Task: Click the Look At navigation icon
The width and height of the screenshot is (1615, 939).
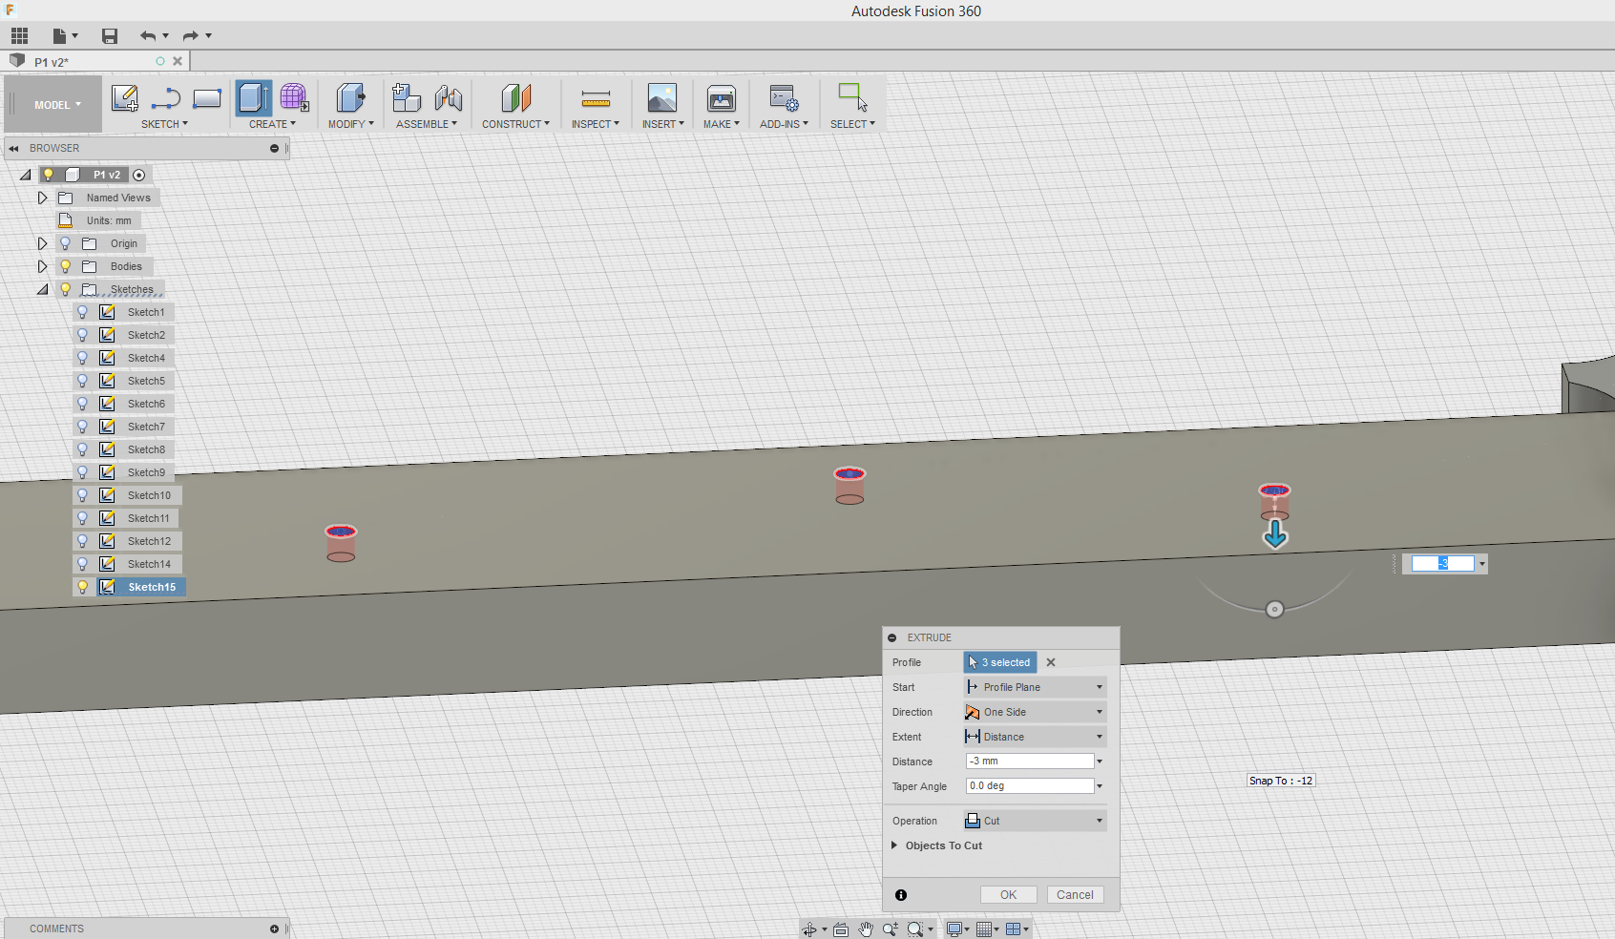Action: click(x=841, y=929)
